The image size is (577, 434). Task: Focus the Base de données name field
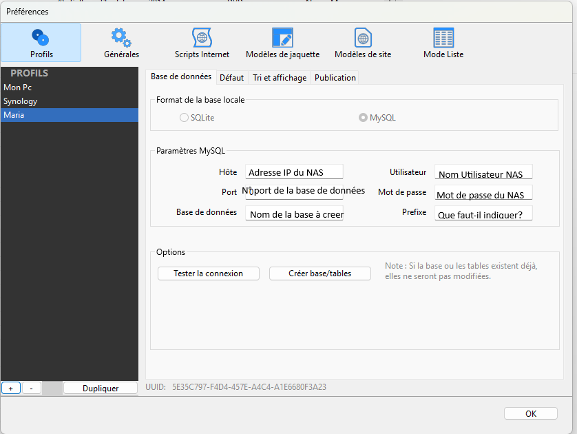click(295, 213)
